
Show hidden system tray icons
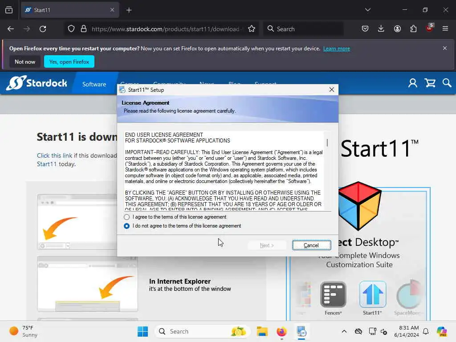pyautogui.click(x=344, y=331)
